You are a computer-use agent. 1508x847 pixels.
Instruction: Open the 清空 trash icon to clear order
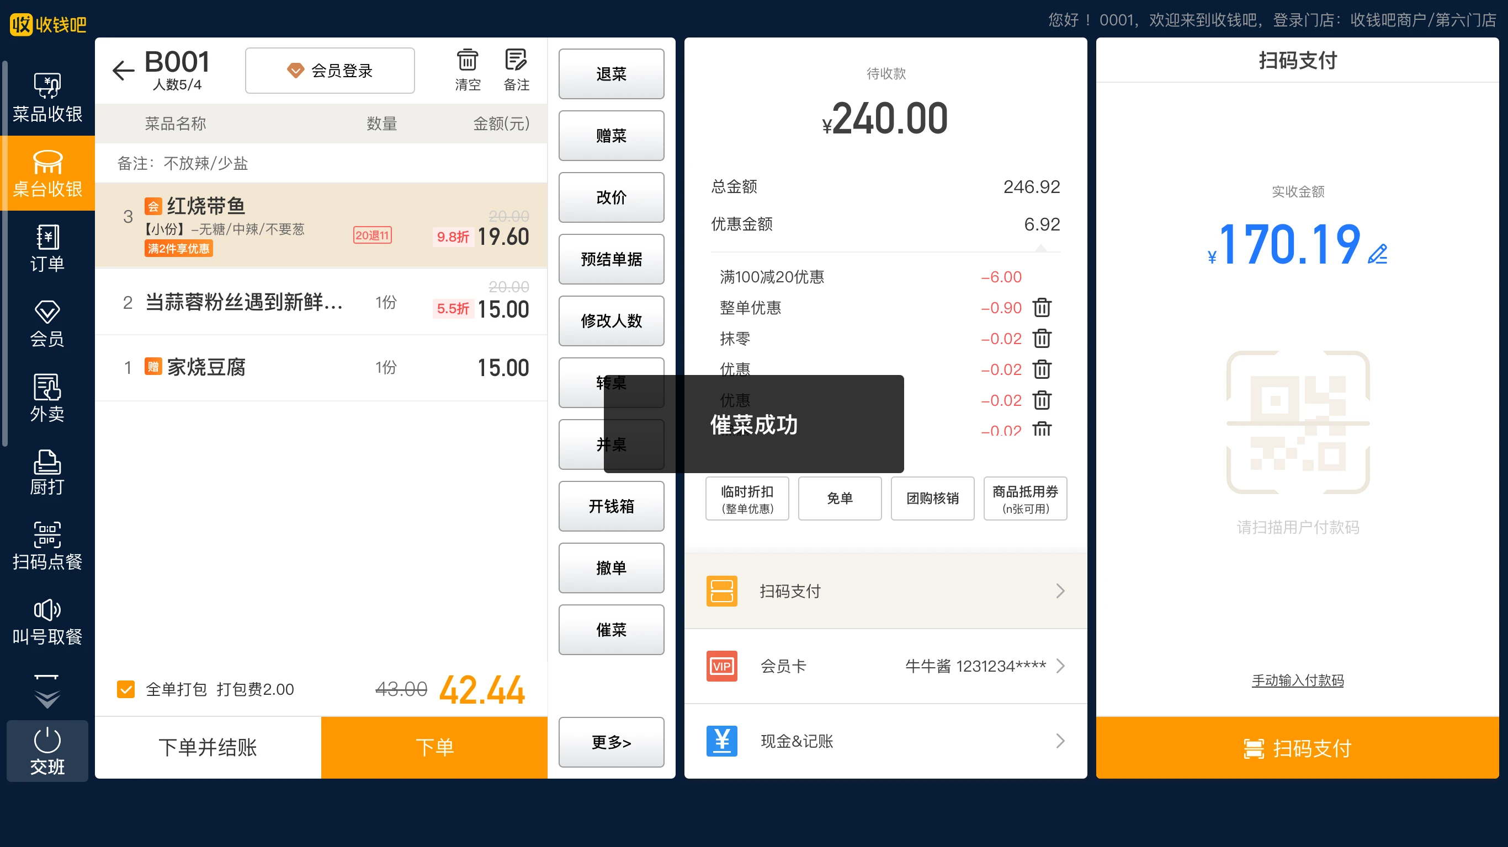[x=466, y=68]
